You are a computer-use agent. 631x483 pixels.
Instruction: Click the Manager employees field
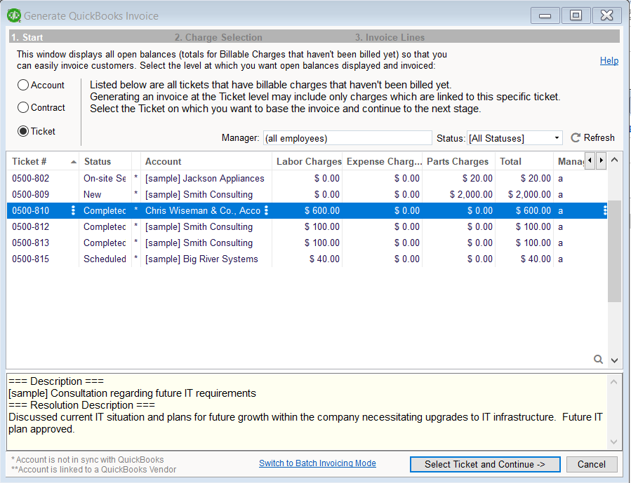pyautogui.click(x=347, y=138)
